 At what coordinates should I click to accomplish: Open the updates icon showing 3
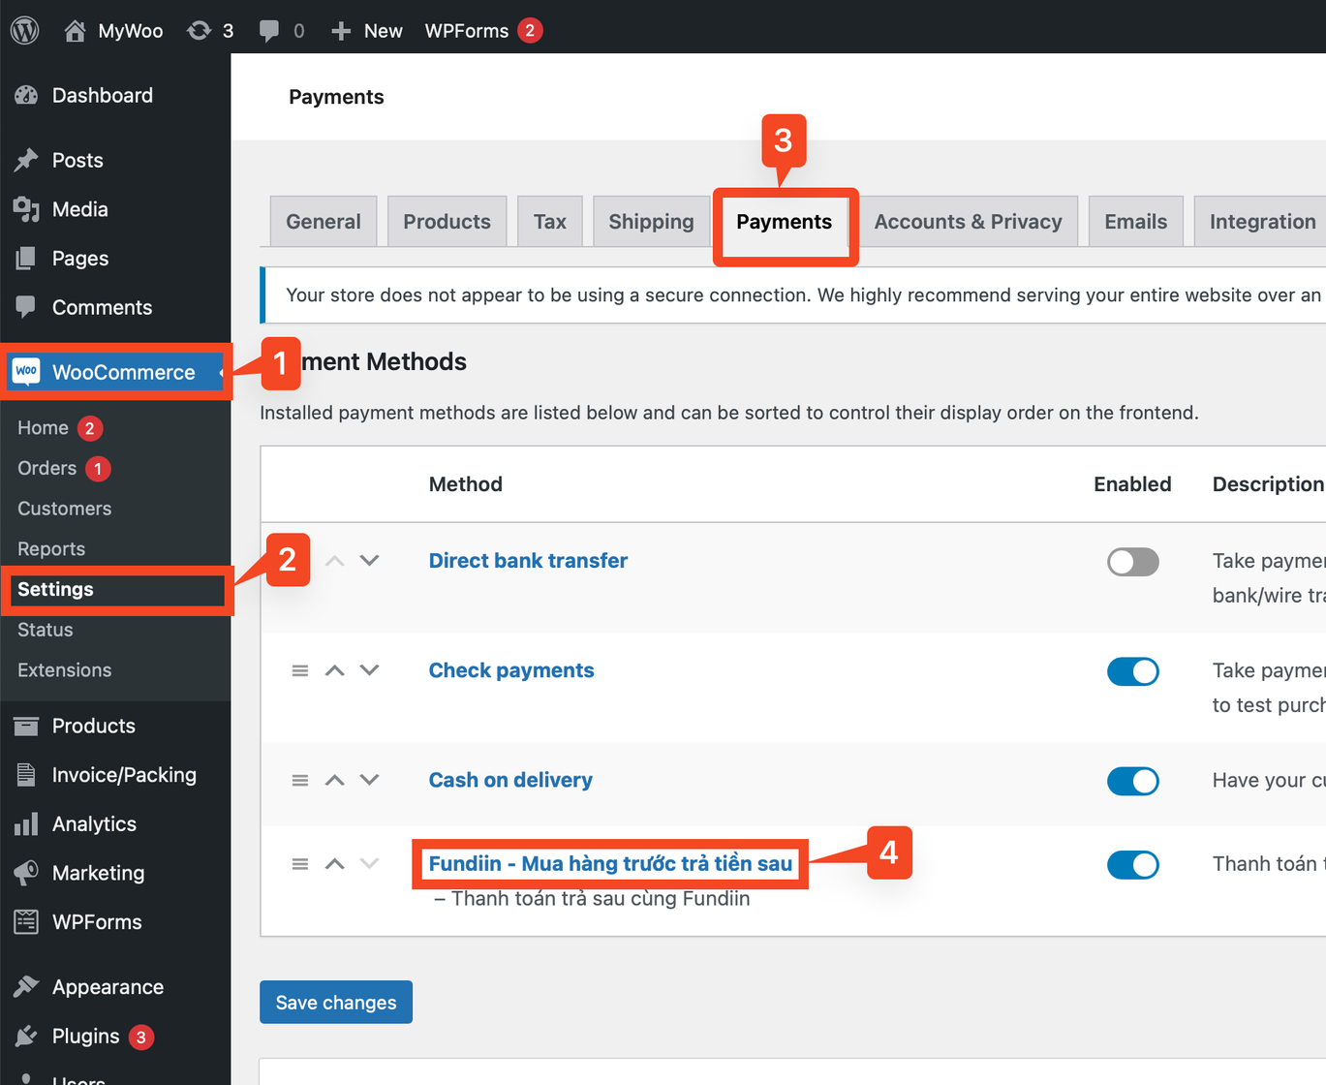click(x=199, y=31)
